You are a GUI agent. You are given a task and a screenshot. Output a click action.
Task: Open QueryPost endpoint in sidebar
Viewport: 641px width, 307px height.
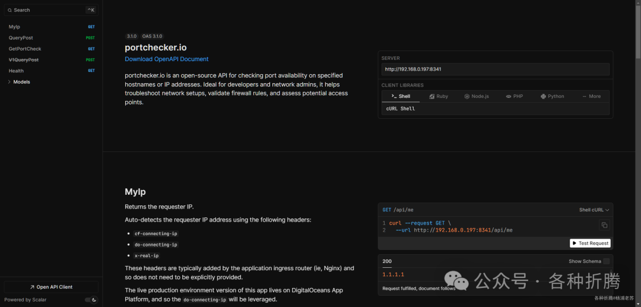point(51,37)
